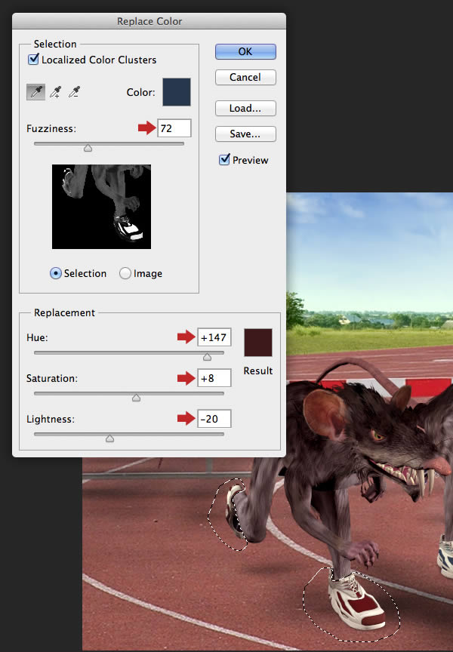The height and width of the screenshot is (652, 453).
Task: Click the Save... button
Action: click(245, 134)
